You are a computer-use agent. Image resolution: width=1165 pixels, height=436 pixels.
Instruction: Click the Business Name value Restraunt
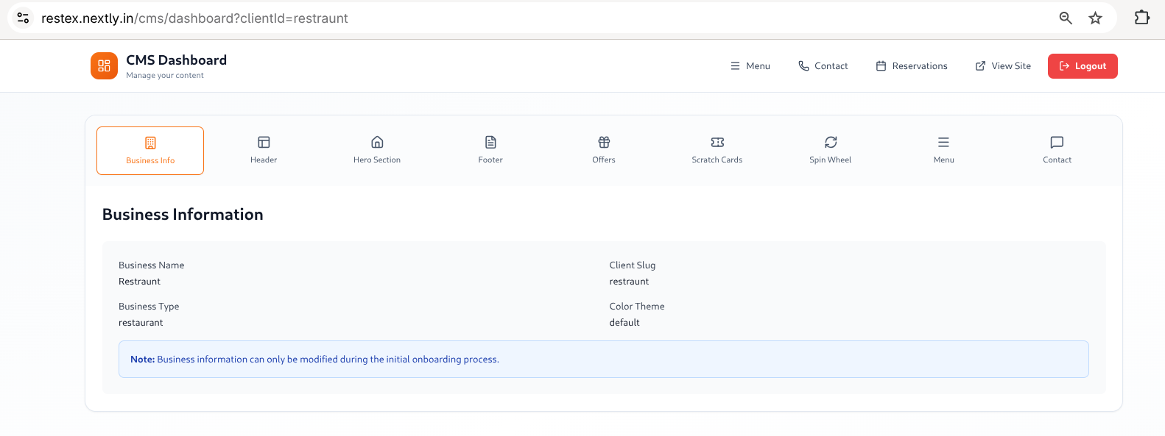pyautogui.click(x=139, y=282)
